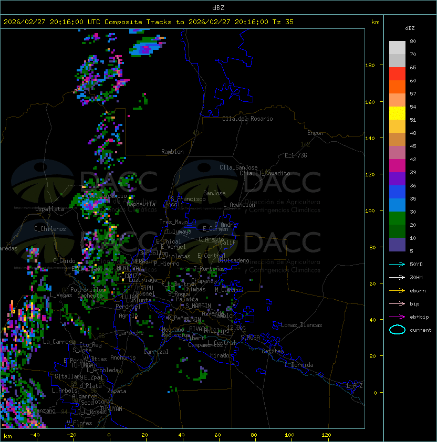437x442 pixels.
Task: Select the pink bip arrow symbol
Action: tap(397, 303)
